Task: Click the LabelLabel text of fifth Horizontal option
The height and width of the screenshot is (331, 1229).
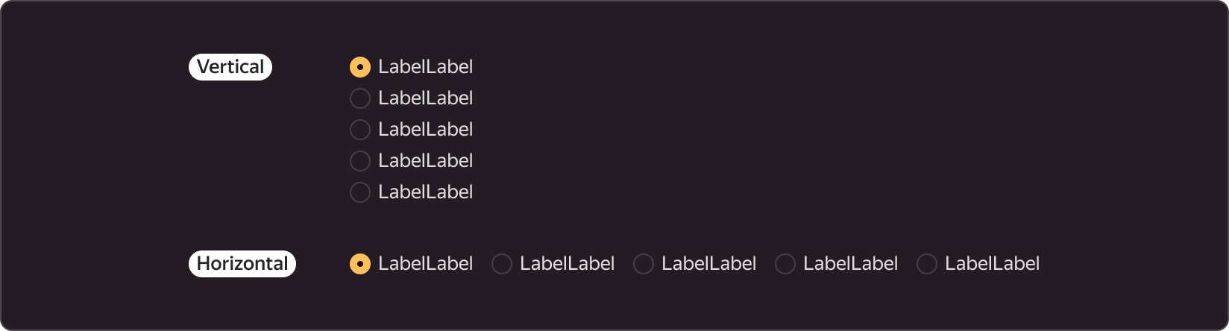Action: (993, 264)
